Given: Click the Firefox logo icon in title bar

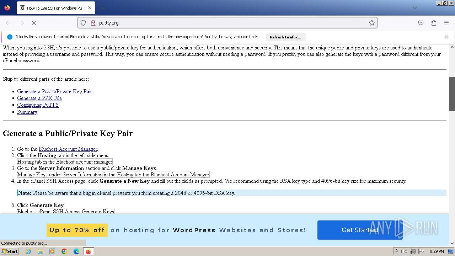Looking at the screenshot, I should [7, 7].
